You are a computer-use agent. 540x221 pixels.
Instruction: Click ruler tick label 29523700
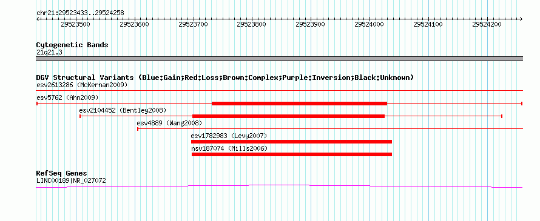[x=194, y=24]
